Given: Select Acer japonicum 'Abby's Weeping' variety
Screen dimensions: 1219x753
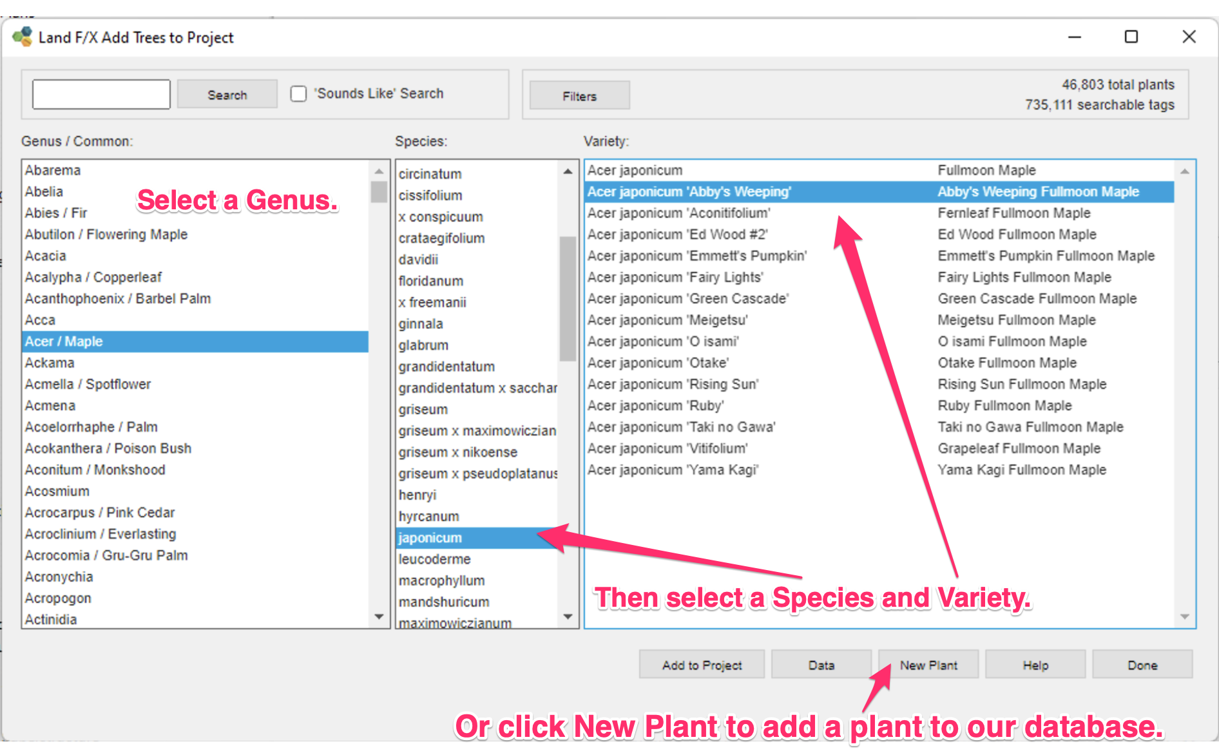Looking at the screenshot, I should tap(879, 191).
